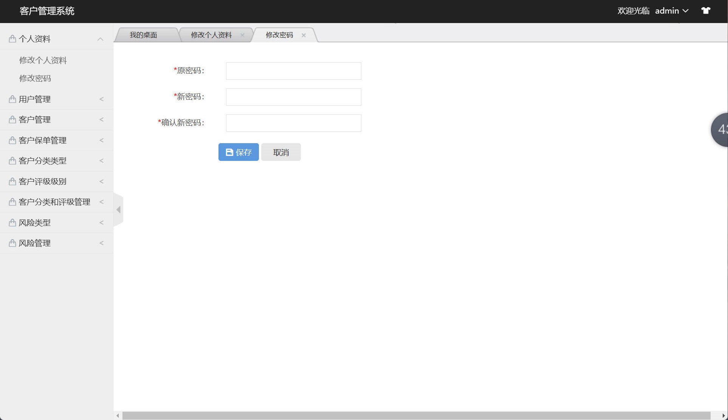Click the horizontal scrollbar track at bottom
Viewport: 728px width, 420px height.
(416, 415)
